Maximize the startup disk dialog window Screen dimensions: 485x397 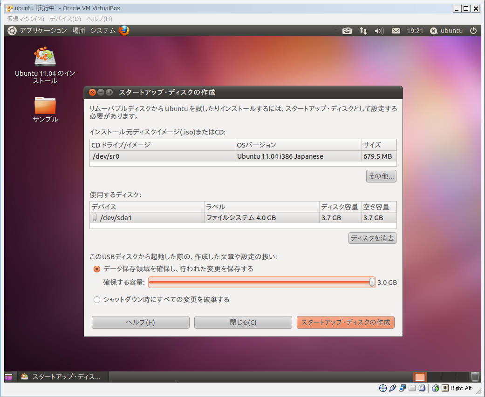pyautogui.click(x=109, y=92)
